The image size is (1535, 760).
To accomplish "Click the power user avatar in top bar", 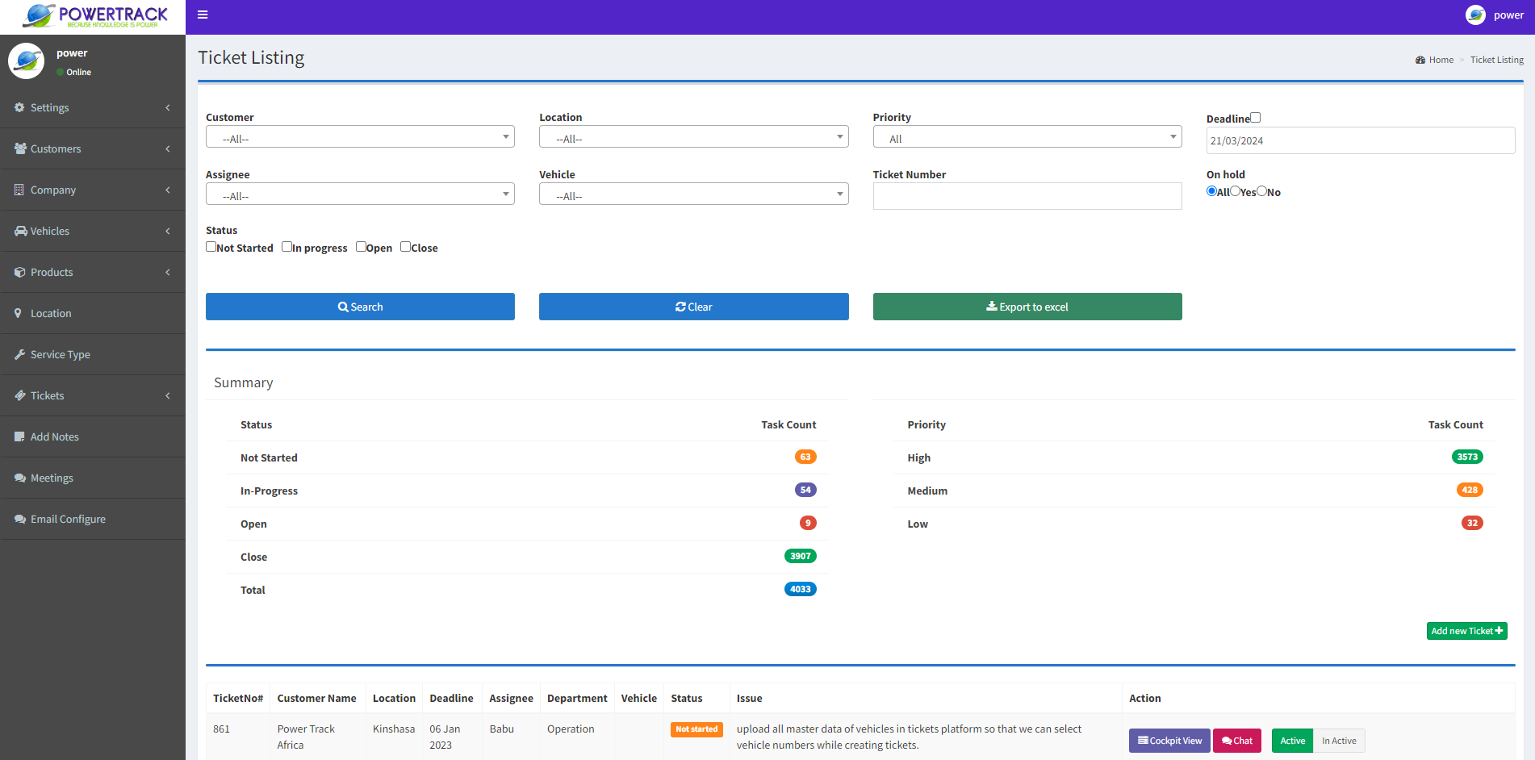I will [1475, 15].
